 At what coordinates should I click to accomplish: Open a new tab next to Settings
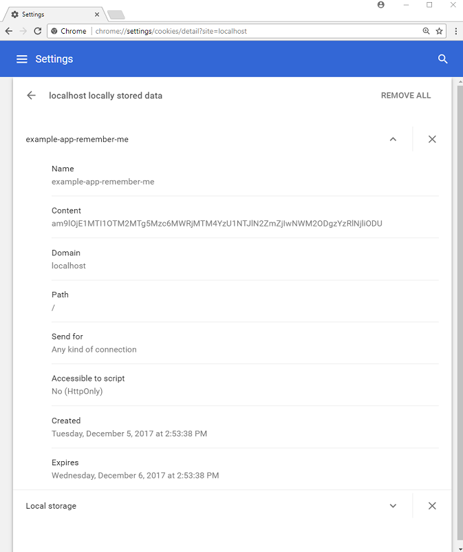click(116, 14)
